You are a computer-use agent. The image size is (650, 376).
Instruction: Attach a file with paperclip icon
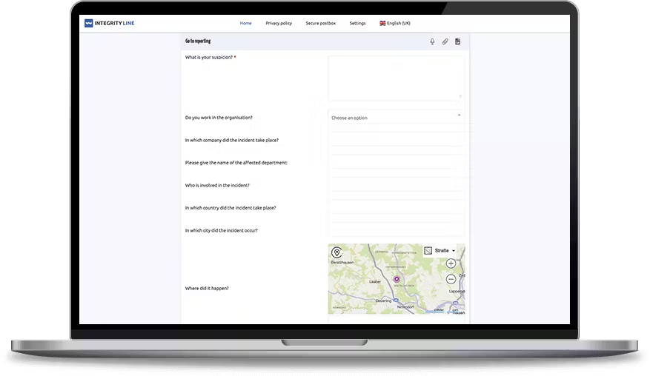[x=445, y=41]
